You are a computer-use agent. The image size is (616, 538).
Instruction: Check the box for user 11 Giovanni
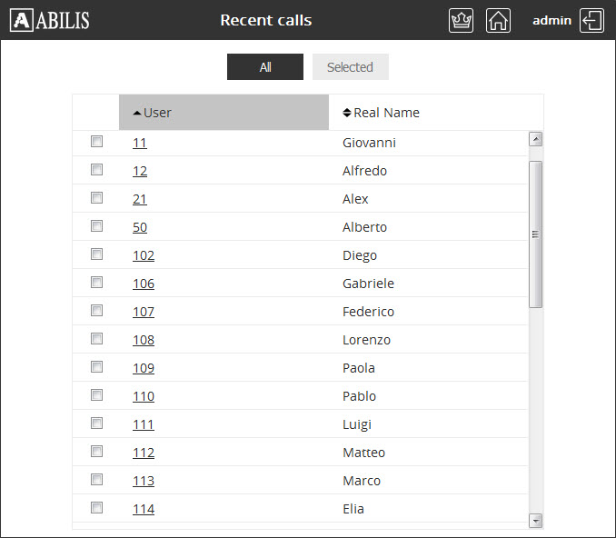pyautogui.click(x=96, y=142)
